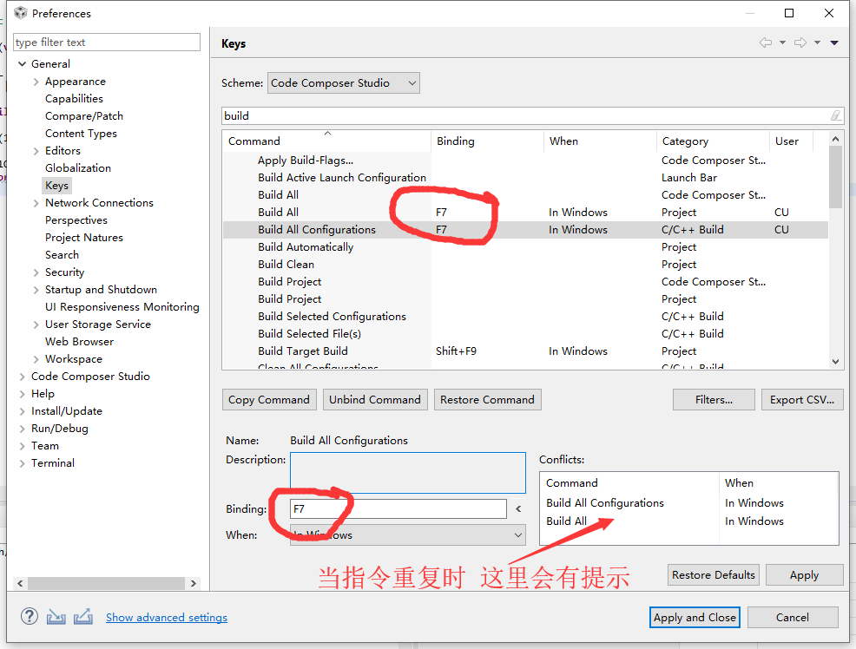Click the left tree horizontal scrollbar

107,583
